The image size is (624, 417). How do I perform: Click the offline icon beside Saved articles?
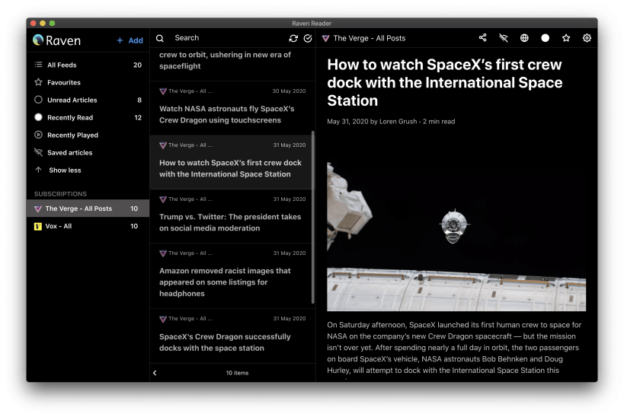click(x=38, y=152)
